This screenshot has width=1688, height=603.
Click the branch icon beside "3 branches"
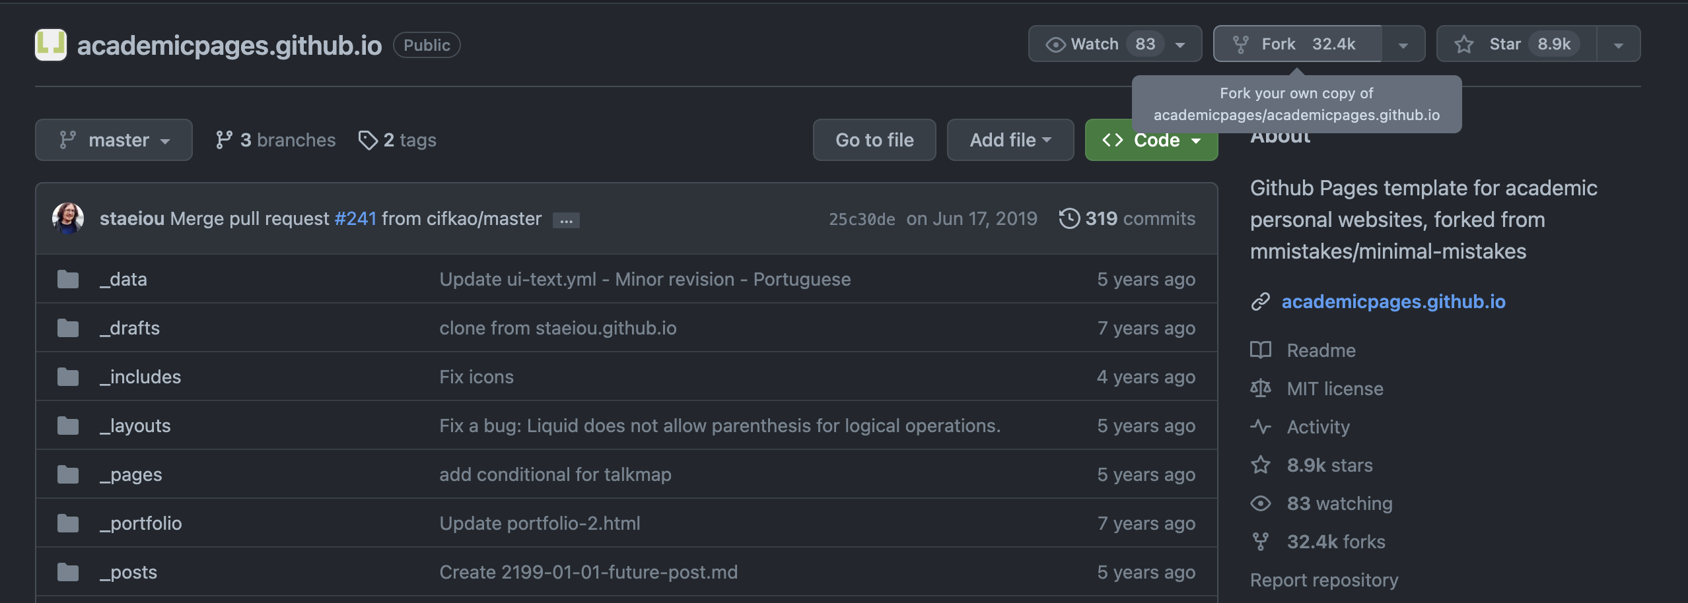[225, 139]
